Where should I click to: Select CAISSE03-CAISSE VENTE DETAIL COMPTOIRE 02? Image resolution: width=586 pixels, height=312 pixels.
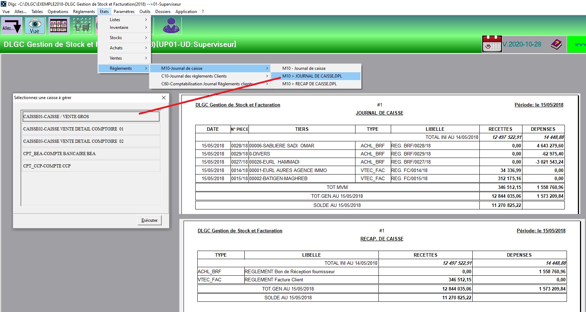tap(91, 141)
